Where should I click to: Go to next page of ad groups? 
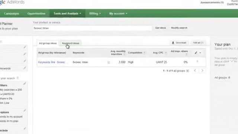[202, 70]
